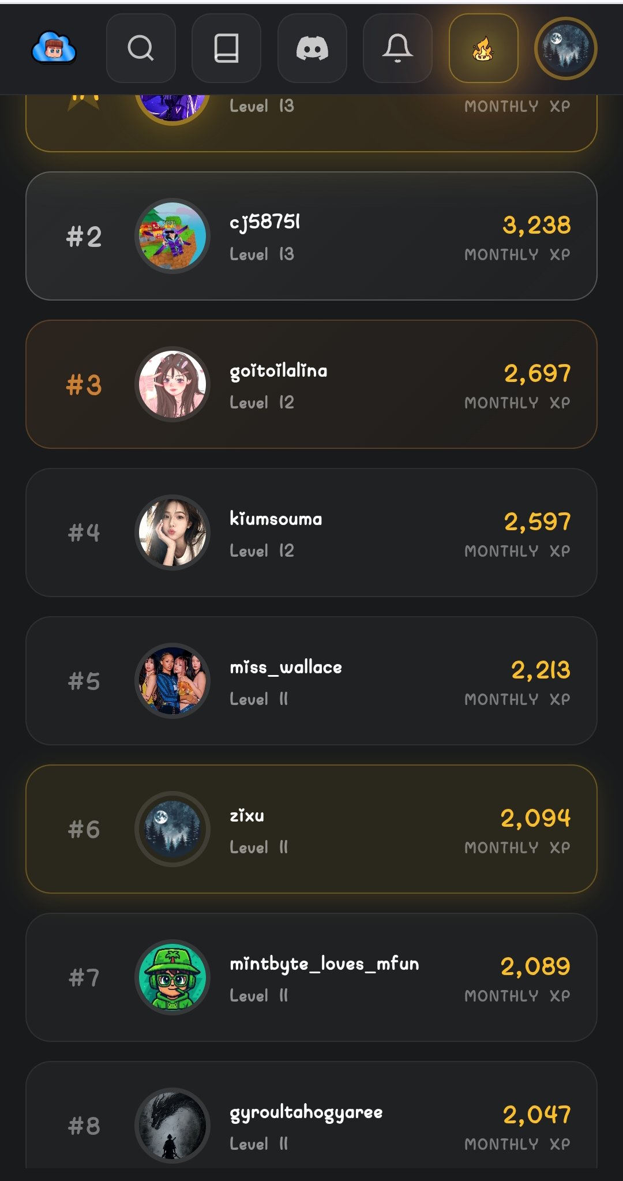Open goitoilalina's avatar picture
This screenshot has width=623, height=1181.
pyautogui.click(x=172, y=384)
